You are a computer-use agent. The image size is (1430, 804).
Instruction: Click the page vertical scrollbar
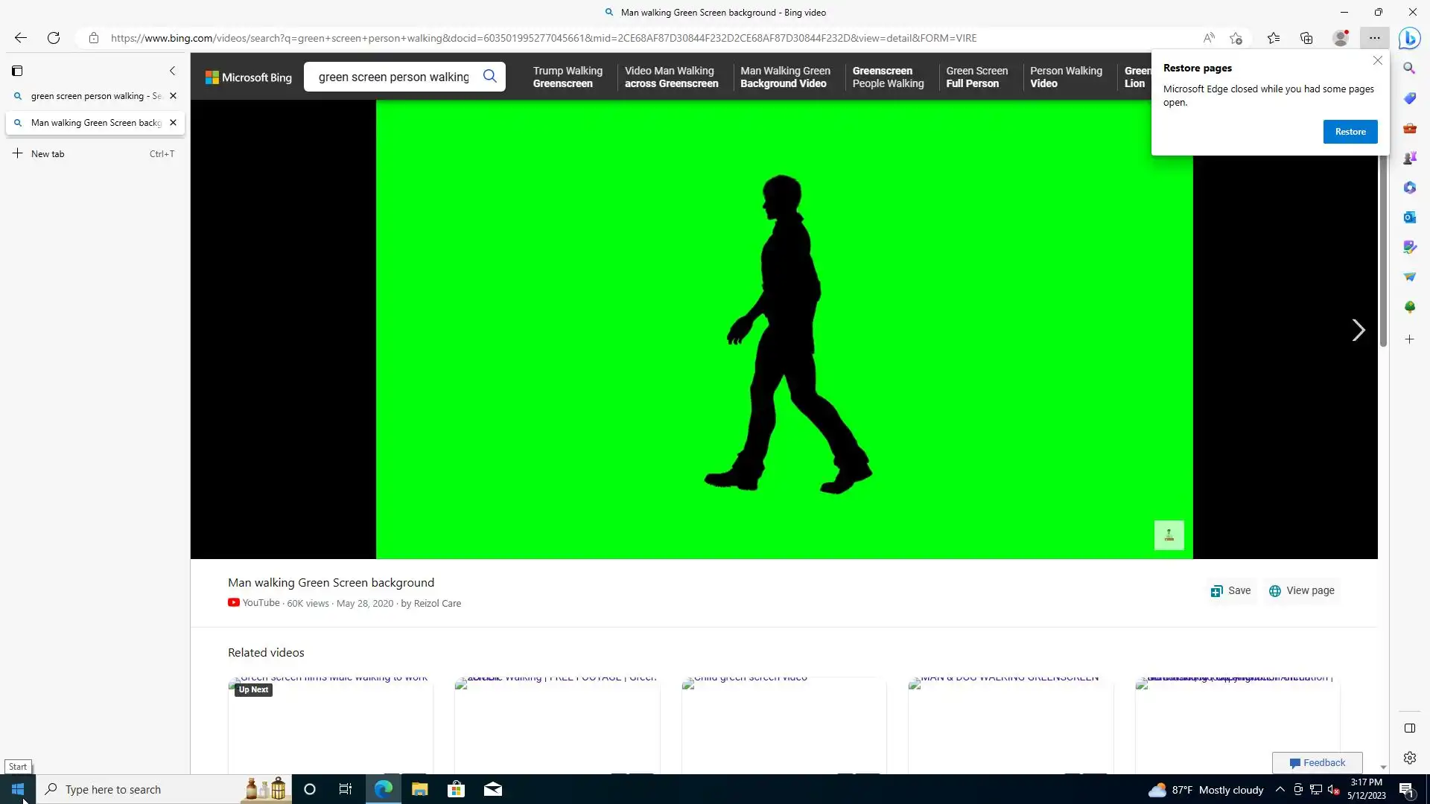coord(1383,253)
